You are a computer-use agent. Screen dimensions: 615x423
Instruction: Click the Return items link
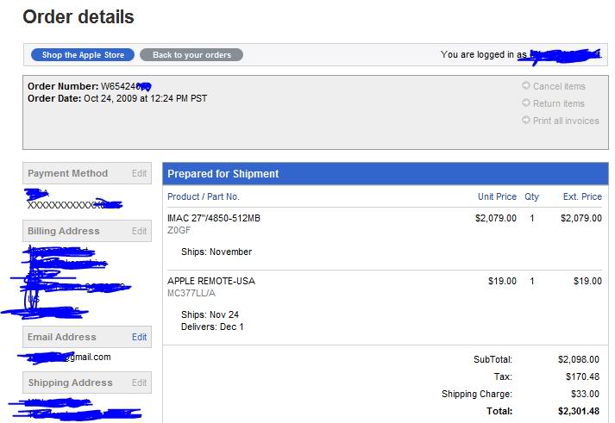(558, 103)
